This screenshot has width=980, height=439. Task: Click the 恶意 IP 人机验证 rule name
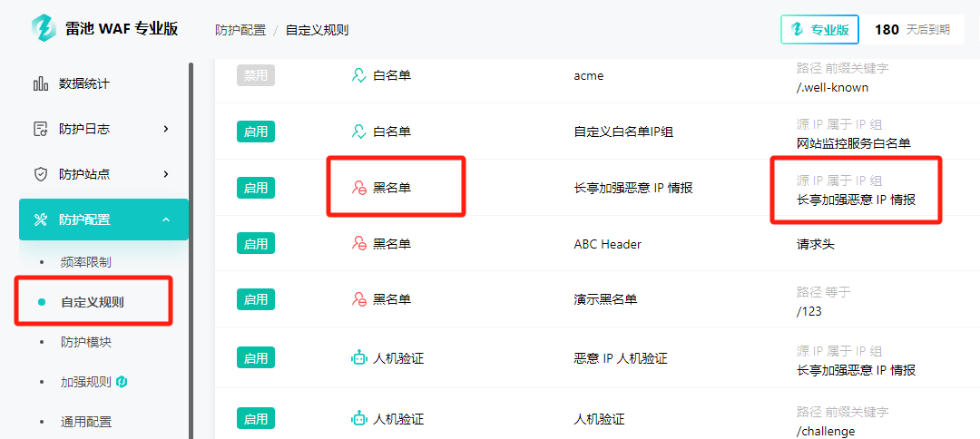[620, 358]
